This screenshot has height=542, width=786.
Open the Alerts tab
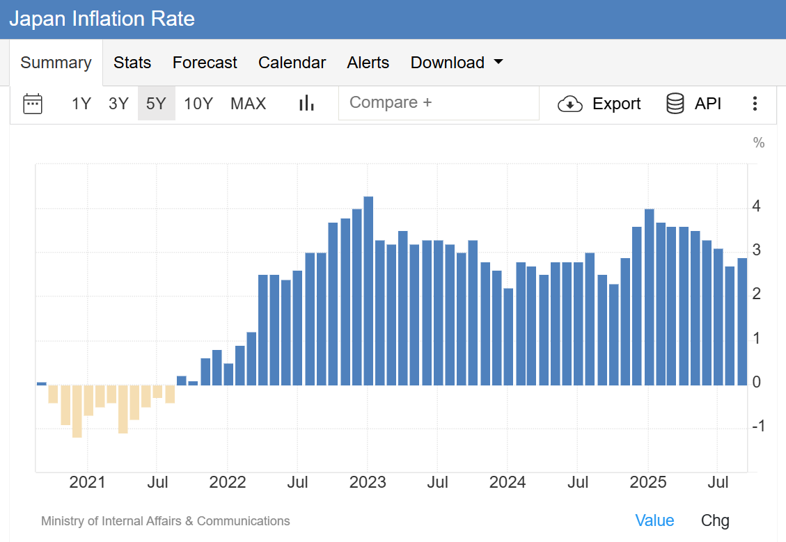pyautogui.click(x=368, y=63)
